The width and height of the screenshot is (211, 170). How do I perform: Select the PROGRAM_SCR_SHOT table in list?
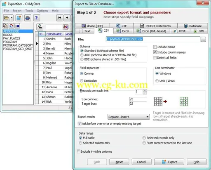tap(18, 49)
